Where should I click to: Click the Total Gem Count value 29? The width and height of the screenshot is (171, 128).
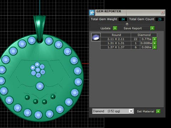pyautogui.click(x=160, y=19)
